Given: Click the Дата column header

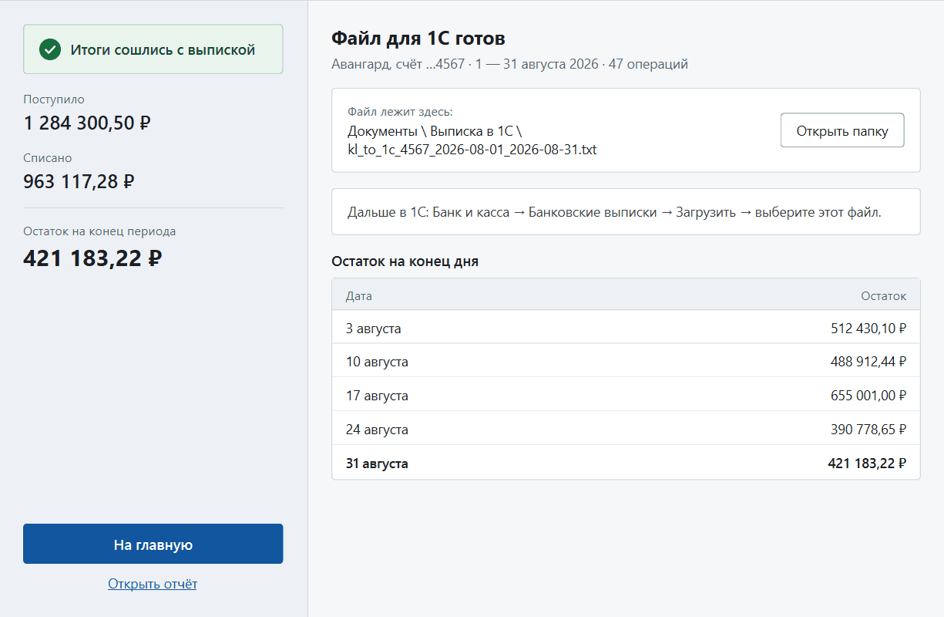Looking at the screenshot, I should tap(359, 296).
